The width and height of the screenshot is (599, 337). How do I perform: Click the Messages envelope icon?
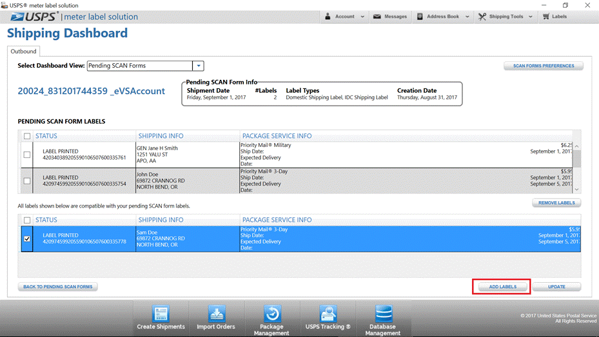point(377,16)
